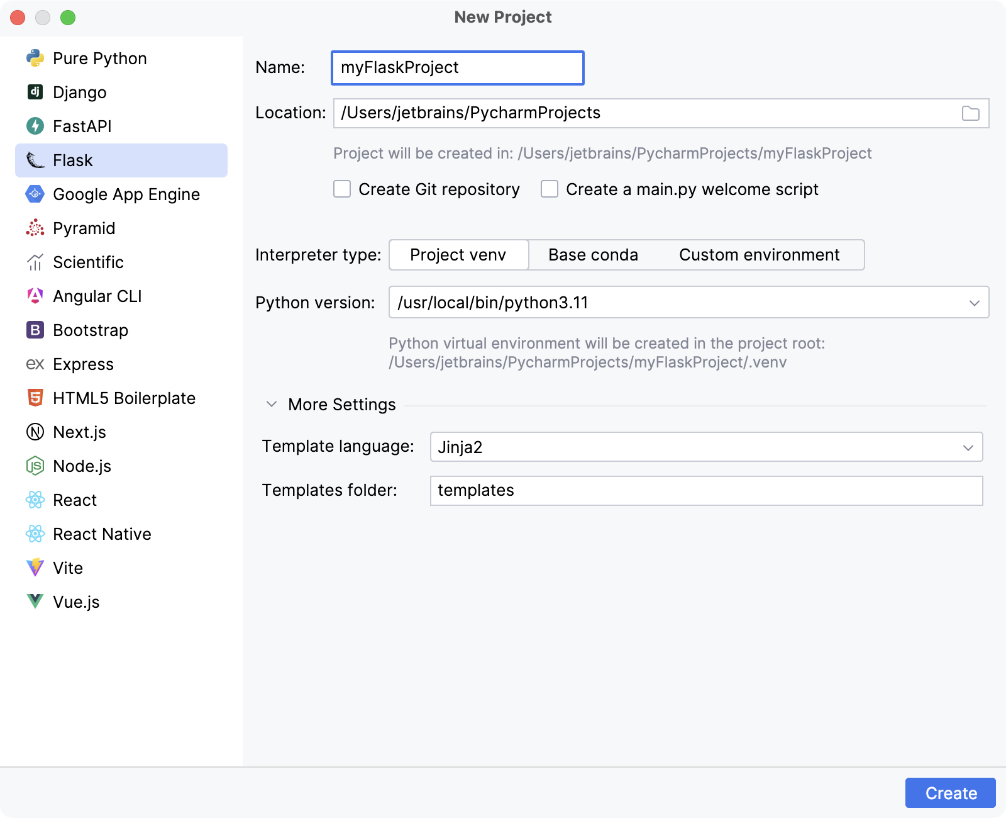This screenshot has height=818, width=1006.
Task: Collapse the More Settings section
Action: (x=272, y=405)
